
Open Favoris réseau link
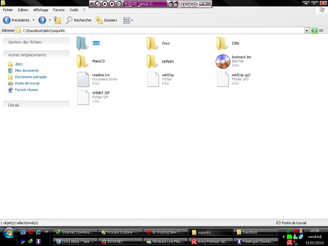coord(27,90)
